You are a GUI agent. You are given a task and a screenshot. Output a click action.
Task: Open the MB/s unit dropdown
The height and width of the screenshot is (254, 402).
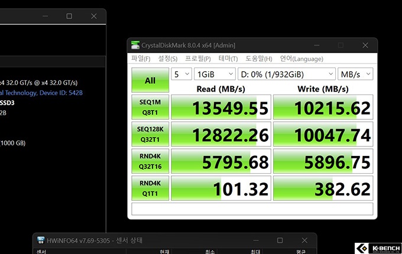[355, 74]
